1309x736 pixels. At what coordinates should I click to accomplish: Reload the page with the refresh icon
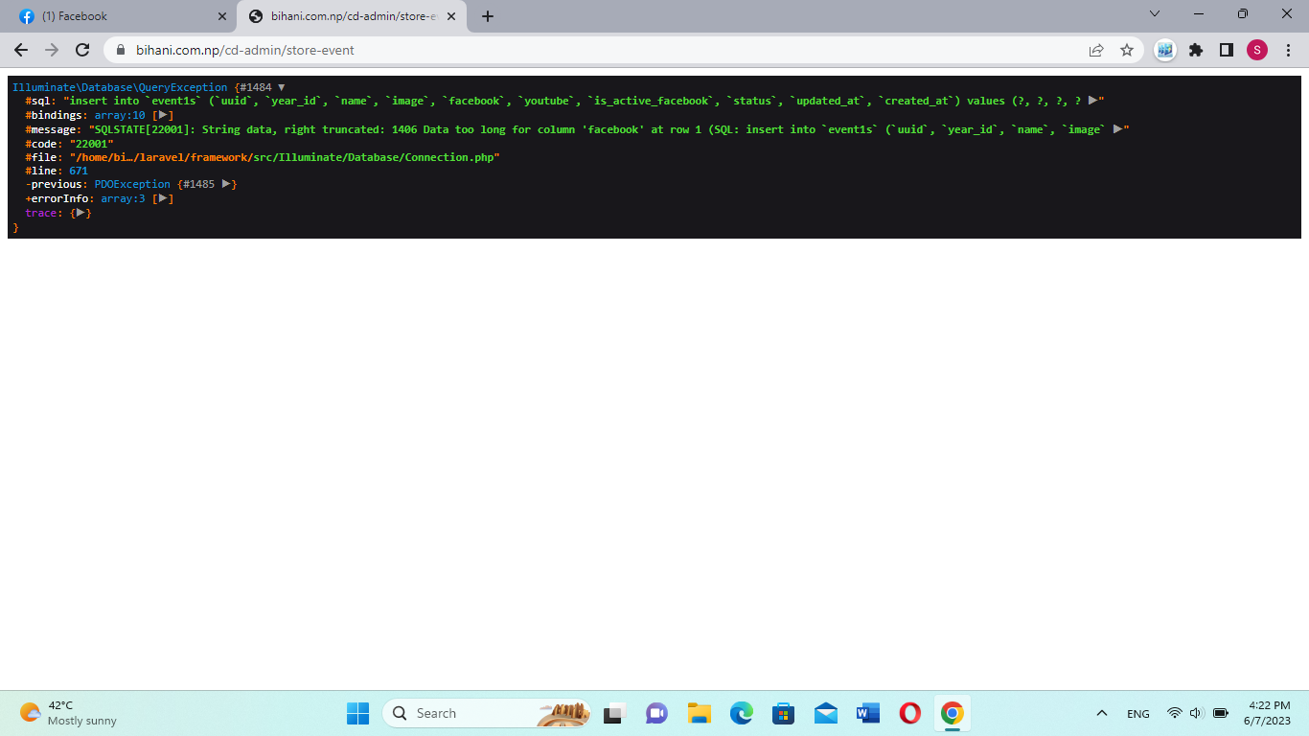point(82,50)
